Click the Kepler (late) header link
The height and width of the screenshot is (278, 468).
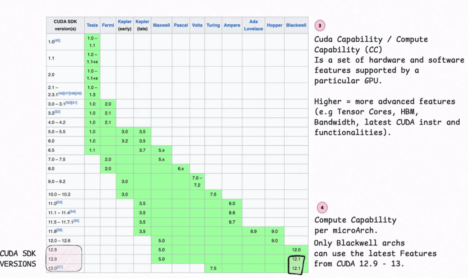[x=143, y=22]
